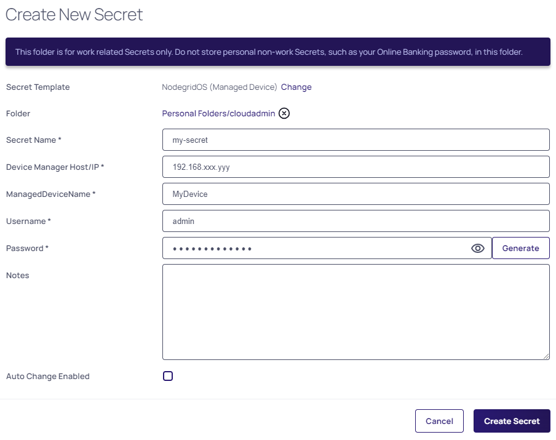Click the Create Secret button
The image size is (556, 440).
point(512,421)
